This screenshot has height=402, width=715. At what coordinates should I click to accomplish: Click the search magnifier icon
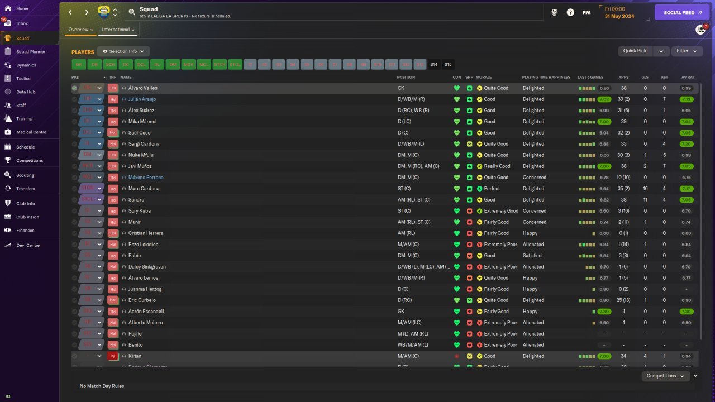click(x=131, y=12)
